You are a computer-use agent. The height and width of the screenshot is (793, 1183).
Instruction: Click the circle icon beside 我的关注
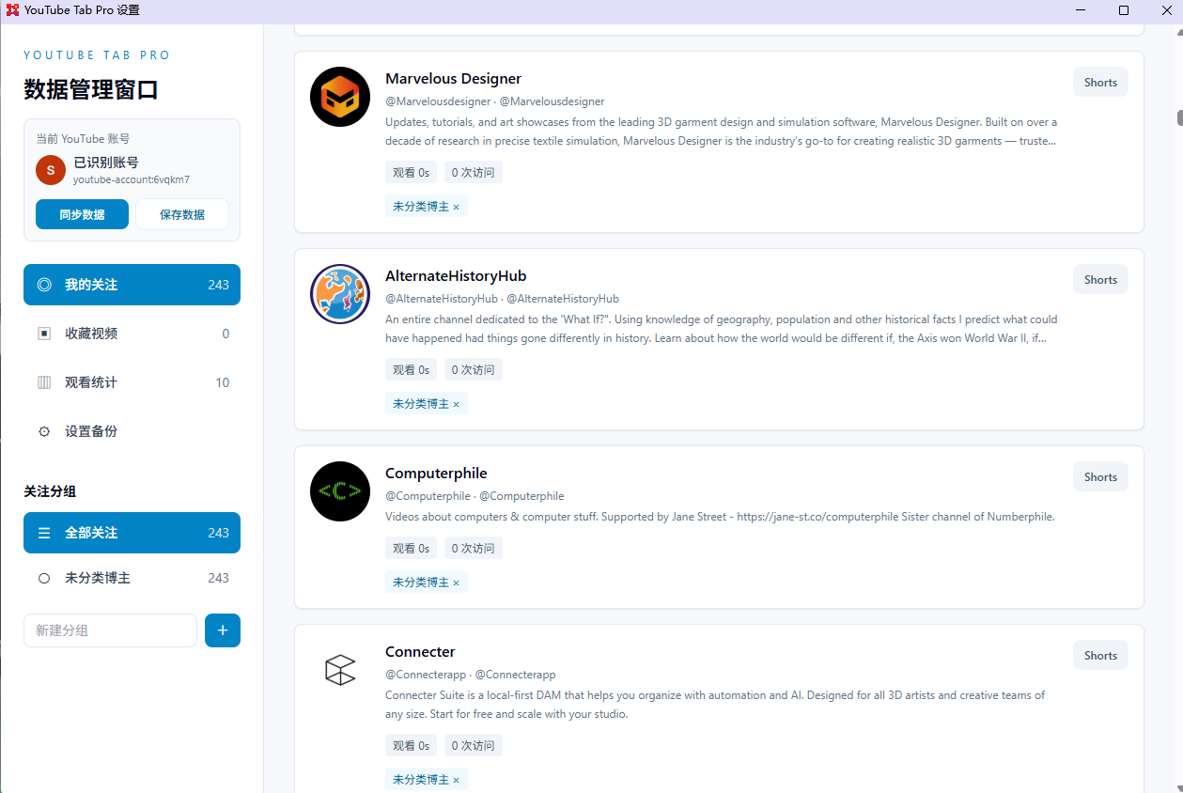(x=44, y=285)
